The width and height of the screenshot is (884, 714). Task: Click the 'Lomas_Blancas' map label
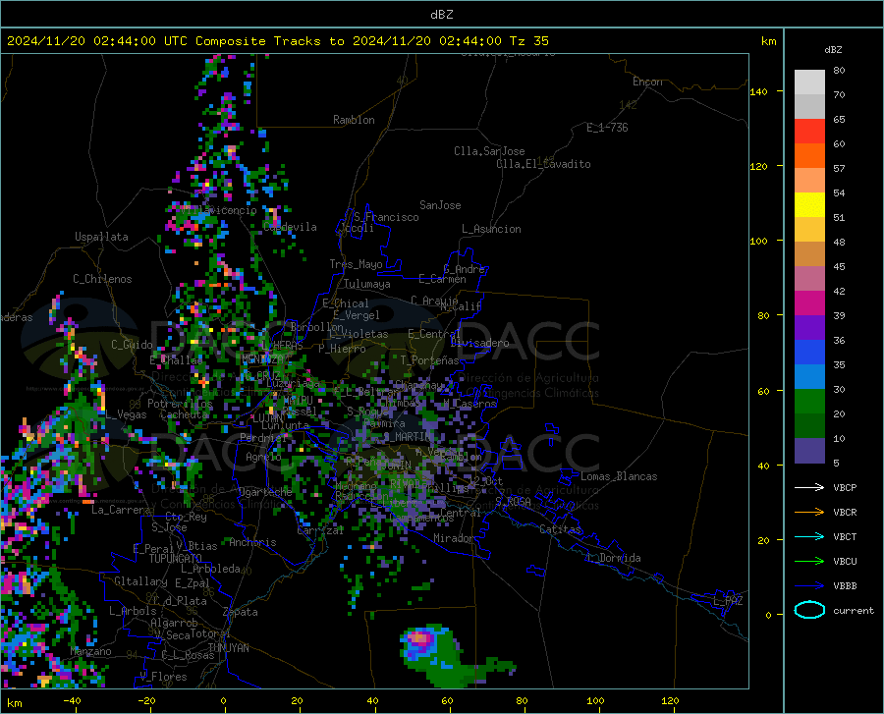tap(619, 476)
